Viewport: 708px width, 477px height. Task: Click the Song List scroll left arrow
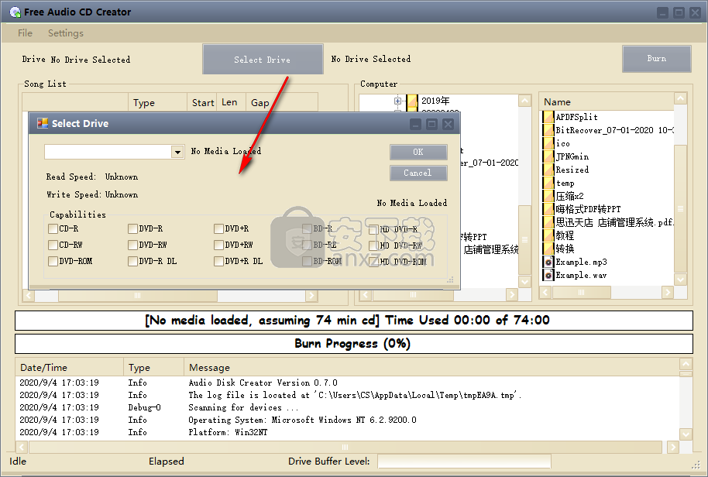coord(29,296)
